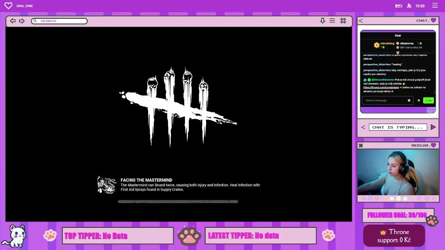Image resolution: width=445 pixels, height=250 pixels.
Task: Click the ONLINE status text
Action: [25, 6]
